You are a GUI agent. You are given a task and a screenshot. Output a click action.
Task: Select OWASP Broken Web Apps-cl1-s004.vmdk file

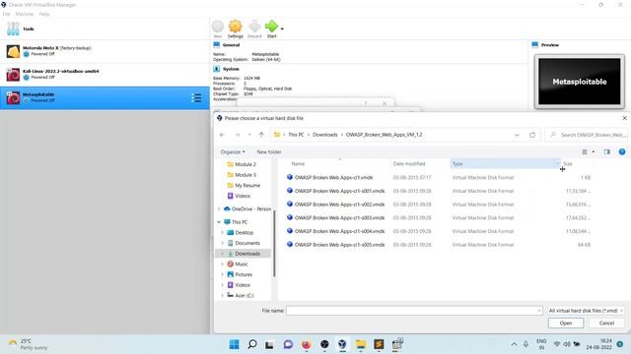pyautogui.click(x=339, y=231)
